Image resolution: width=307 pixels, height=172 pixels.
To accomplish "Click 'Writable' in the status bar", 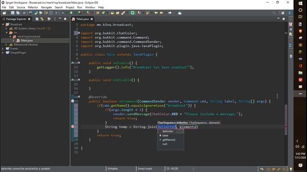I will tap(113, 169).
